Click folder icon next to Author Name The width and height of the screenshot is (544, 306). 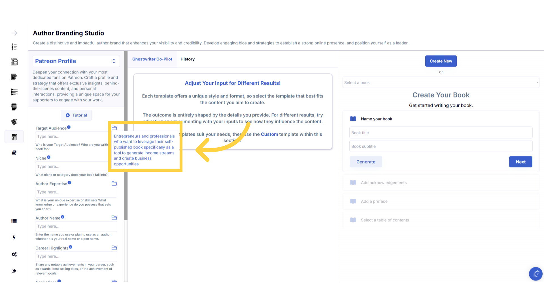click(114, 218)
